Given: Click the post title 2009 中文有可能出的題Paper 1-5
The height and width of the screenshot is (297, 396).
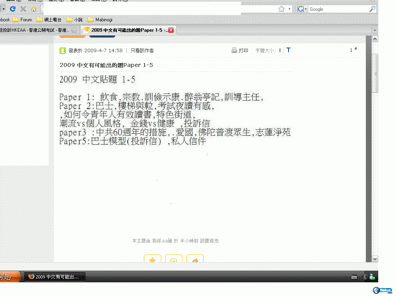Looking at the screenshot, I should tap(106, 65).
